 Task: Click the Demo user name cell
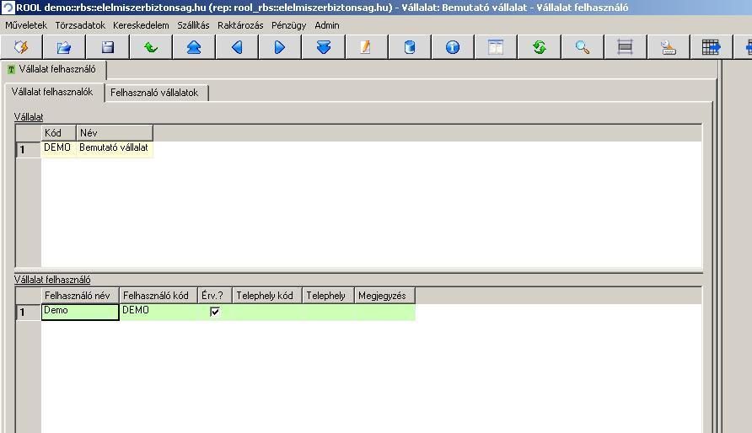[80, 312]
